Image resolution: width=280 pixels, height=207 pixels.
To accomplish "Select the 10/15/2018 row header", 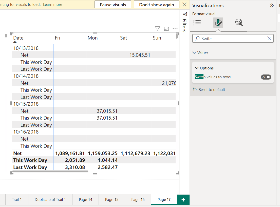I will point(26,104).
